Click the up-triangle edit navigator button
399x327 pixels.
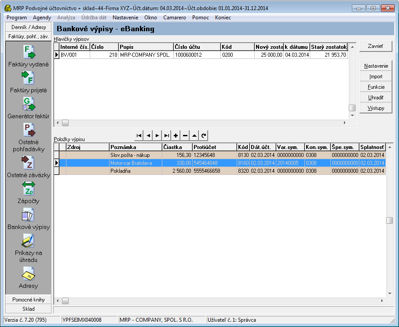coord(194,135)
